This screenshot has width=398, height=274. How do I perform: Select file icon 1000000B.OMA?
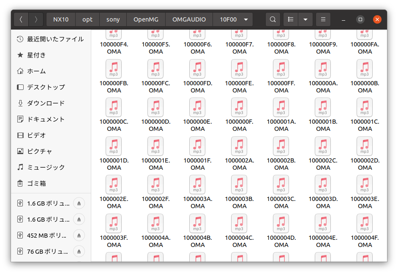365,69
